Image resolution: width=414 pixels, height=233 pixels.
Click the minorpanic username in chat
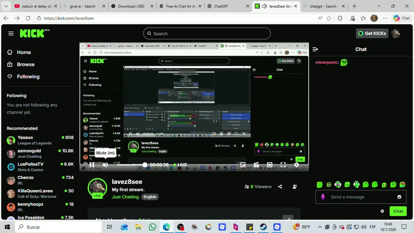327,62
